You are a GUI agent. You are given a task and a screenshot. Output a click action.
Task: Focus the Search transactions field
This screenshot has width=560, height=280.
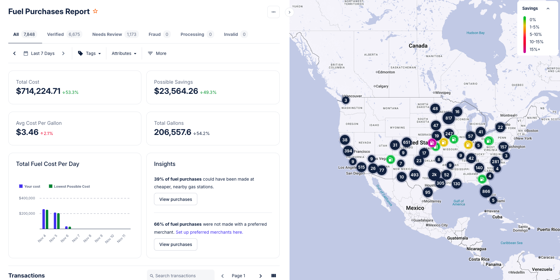pos(181,276)
